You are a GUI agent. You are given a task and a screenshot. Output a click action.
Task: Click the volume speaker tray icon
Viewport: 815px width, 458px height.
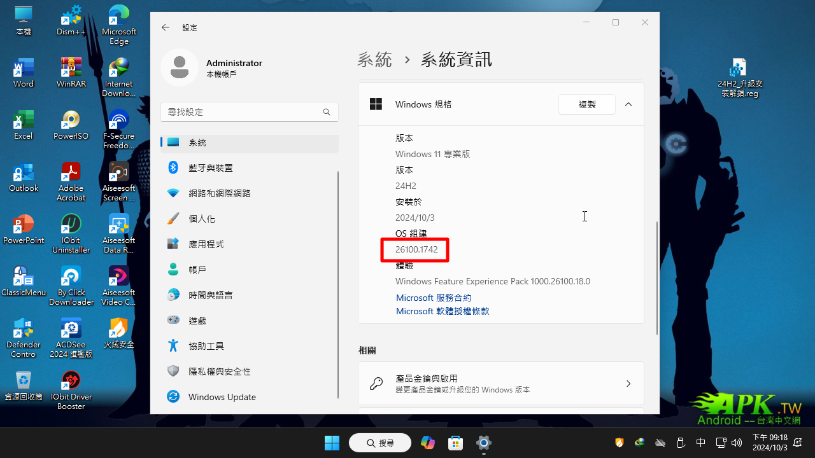point(737,443)
